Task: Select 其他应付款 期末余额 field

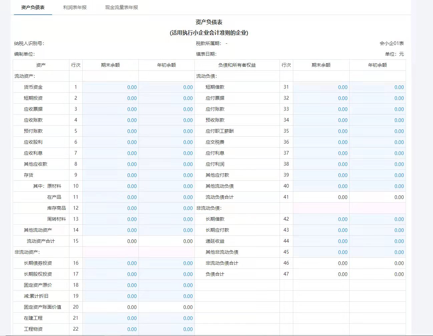Action: [x=321, y=175]
